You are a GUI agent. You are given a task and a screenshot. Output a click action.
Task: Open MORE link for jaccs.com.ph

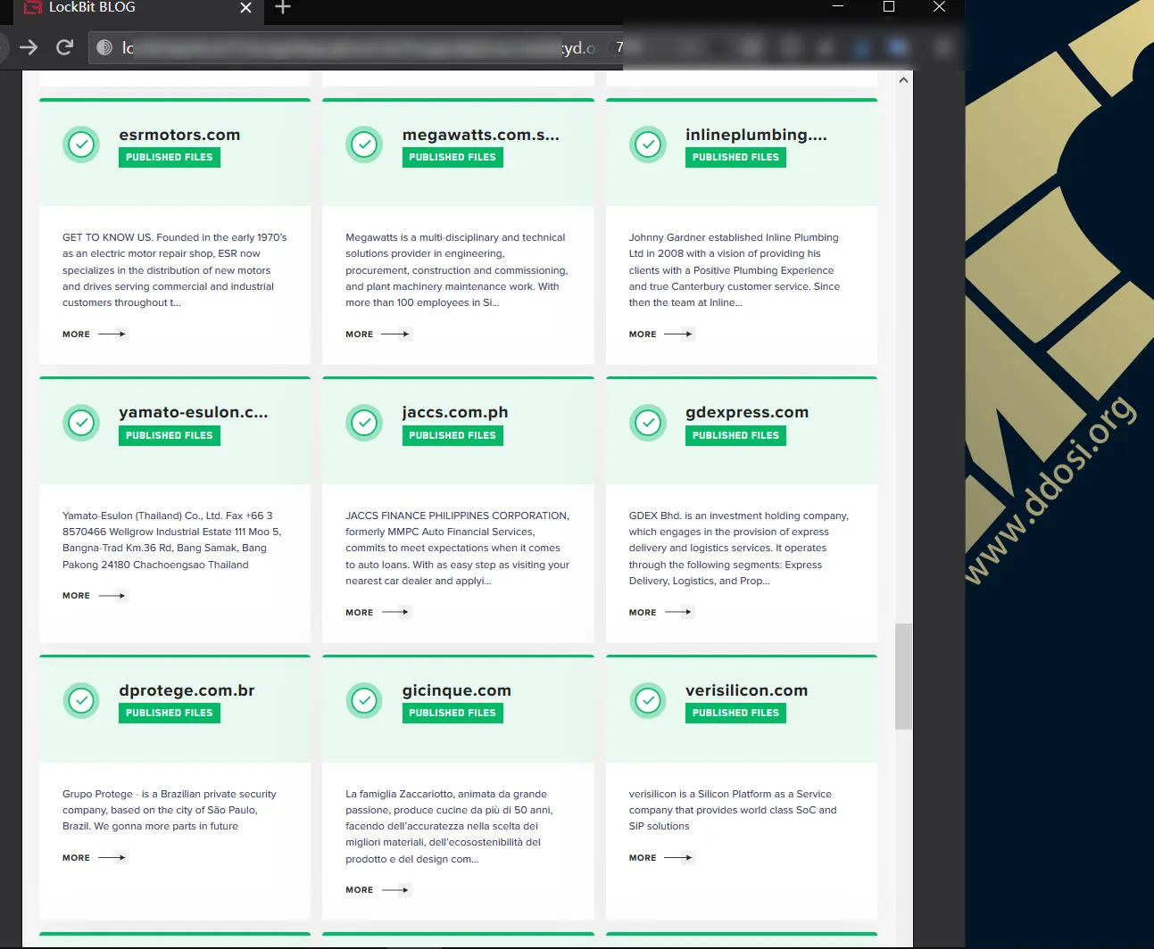point(378,613)
